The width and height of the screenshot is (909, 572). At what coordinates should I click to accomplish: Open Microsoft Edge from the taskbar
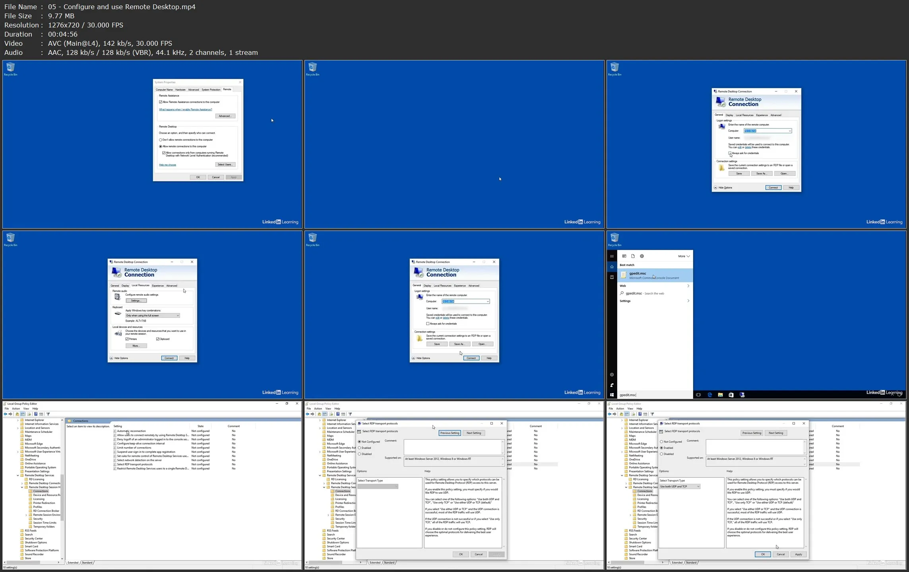point(709,395)
